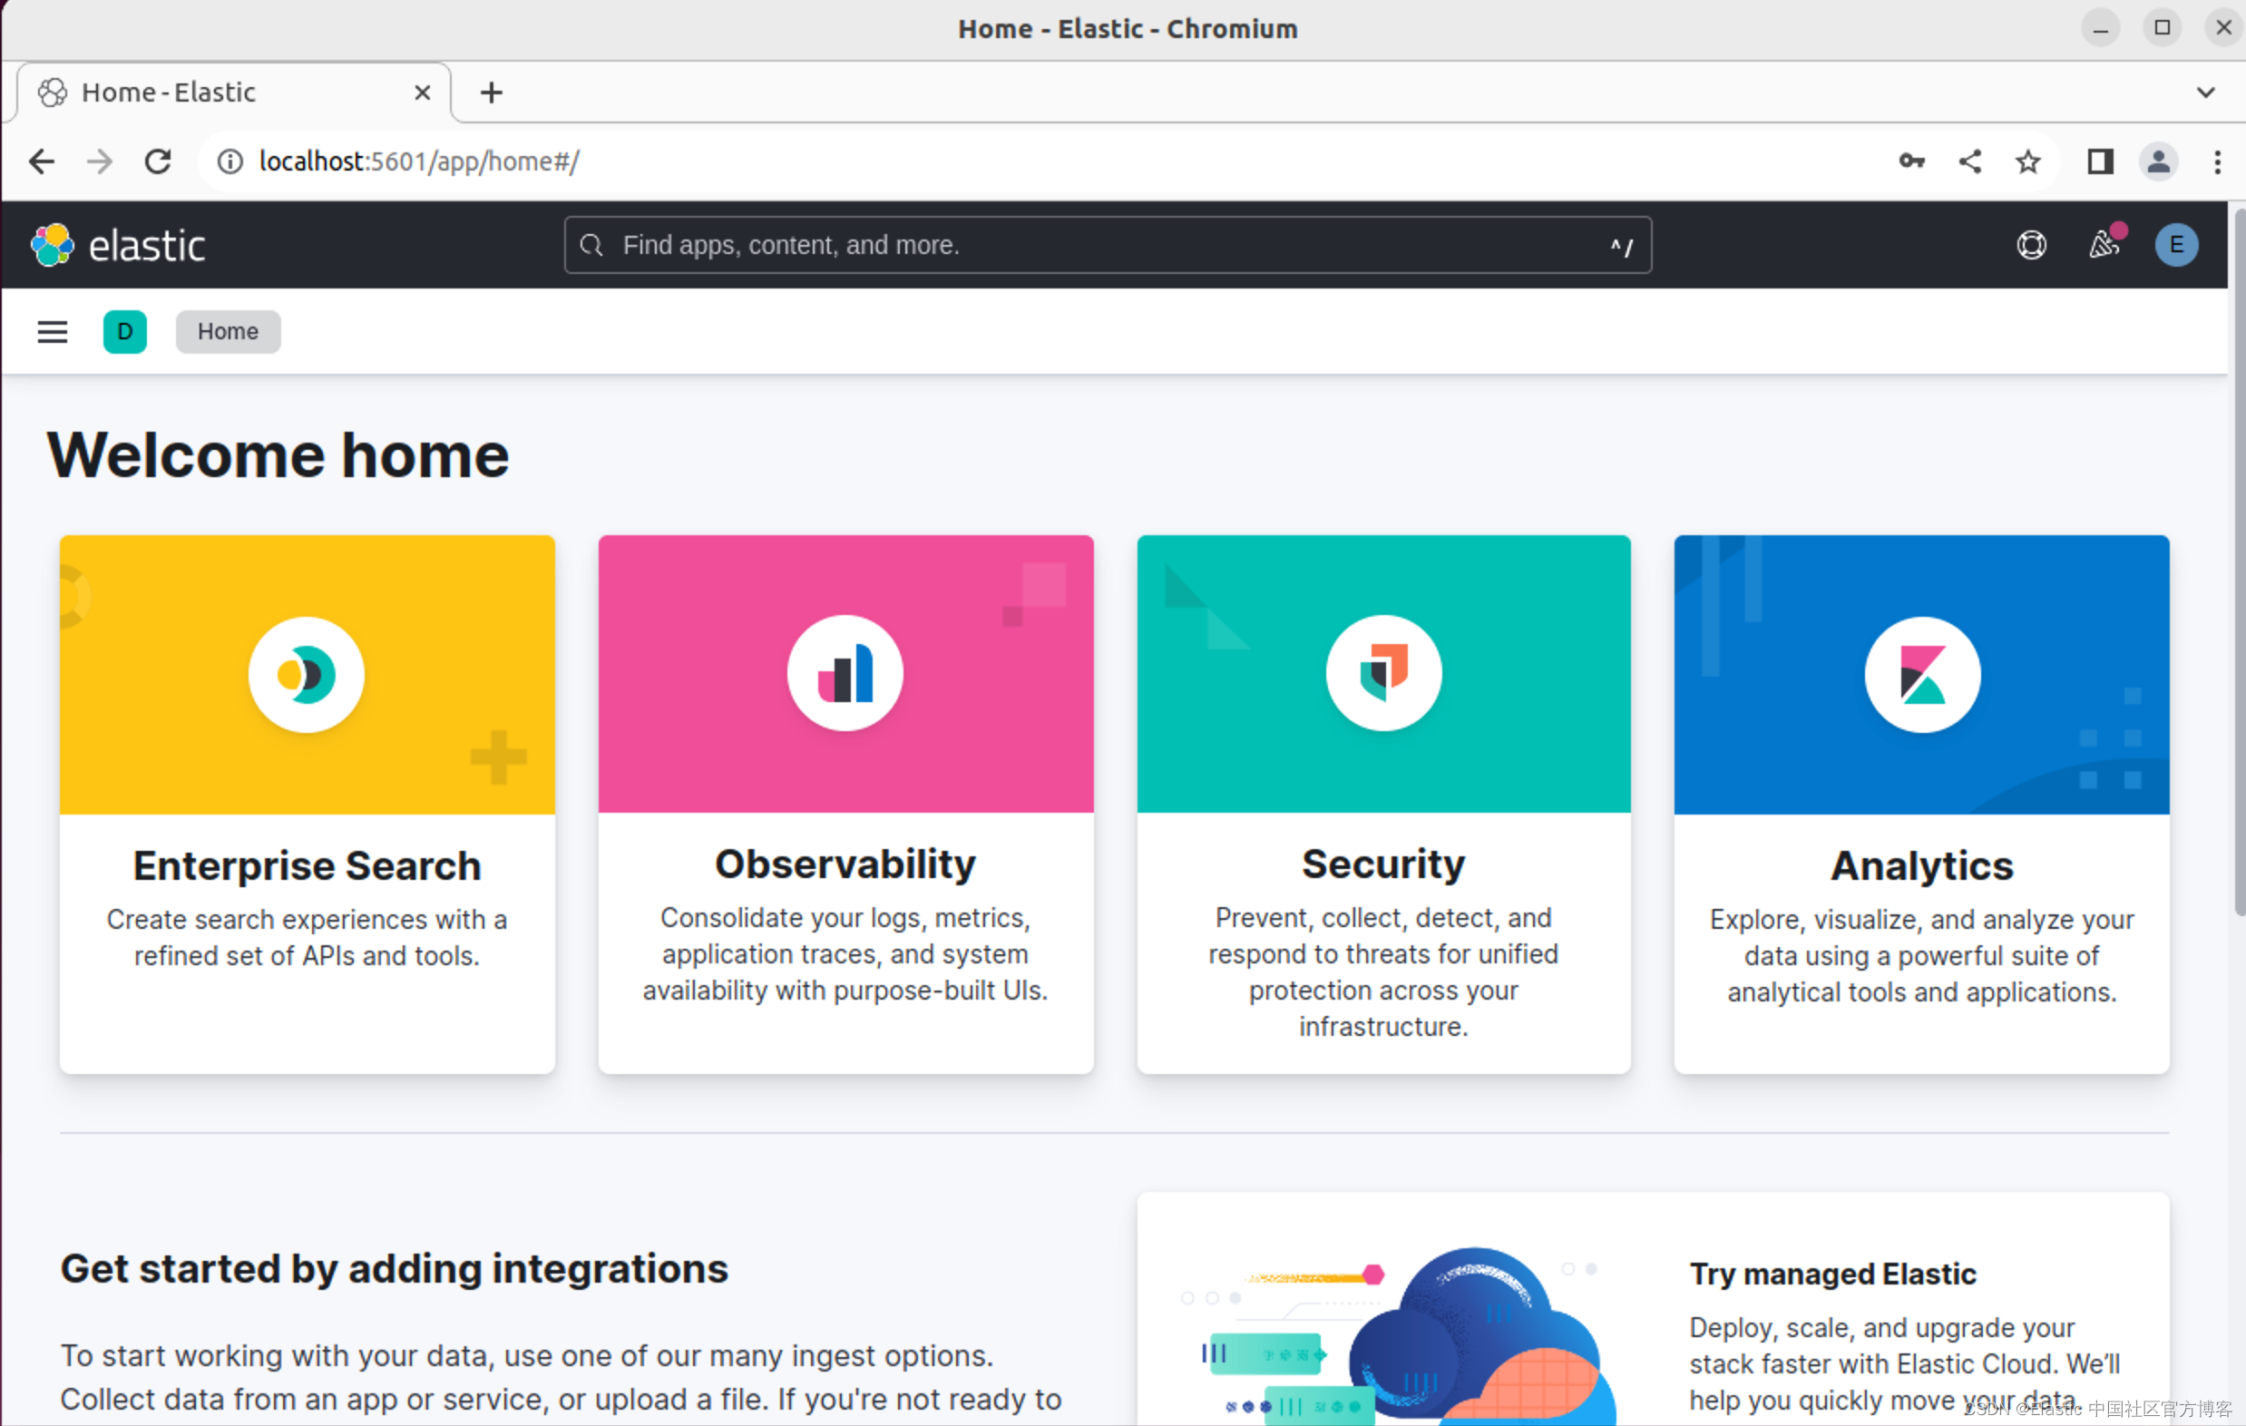Toggle the browser side panel
The height and width of the screenshot is (1426, 2246).
(x=2100, y=161)
